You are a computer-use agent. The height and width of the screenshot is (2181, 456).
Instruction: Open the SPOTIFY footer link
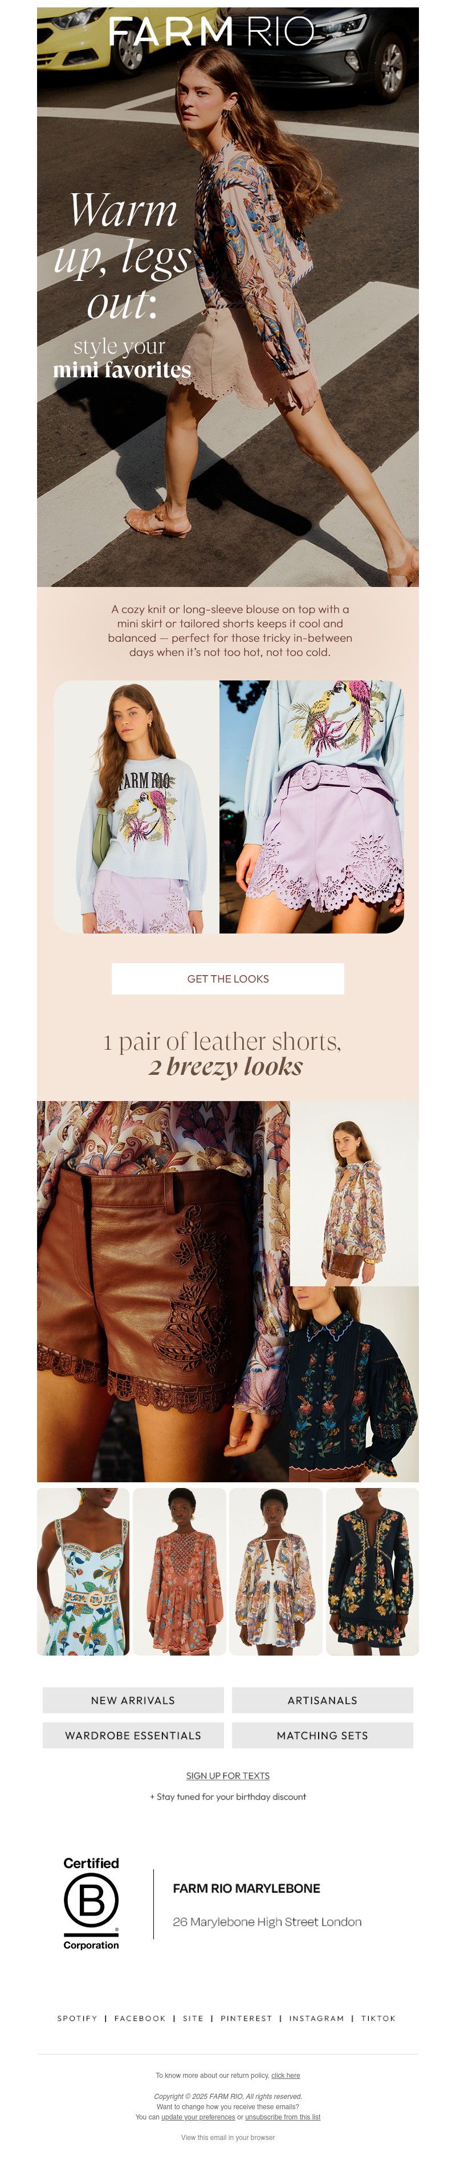77,2019
